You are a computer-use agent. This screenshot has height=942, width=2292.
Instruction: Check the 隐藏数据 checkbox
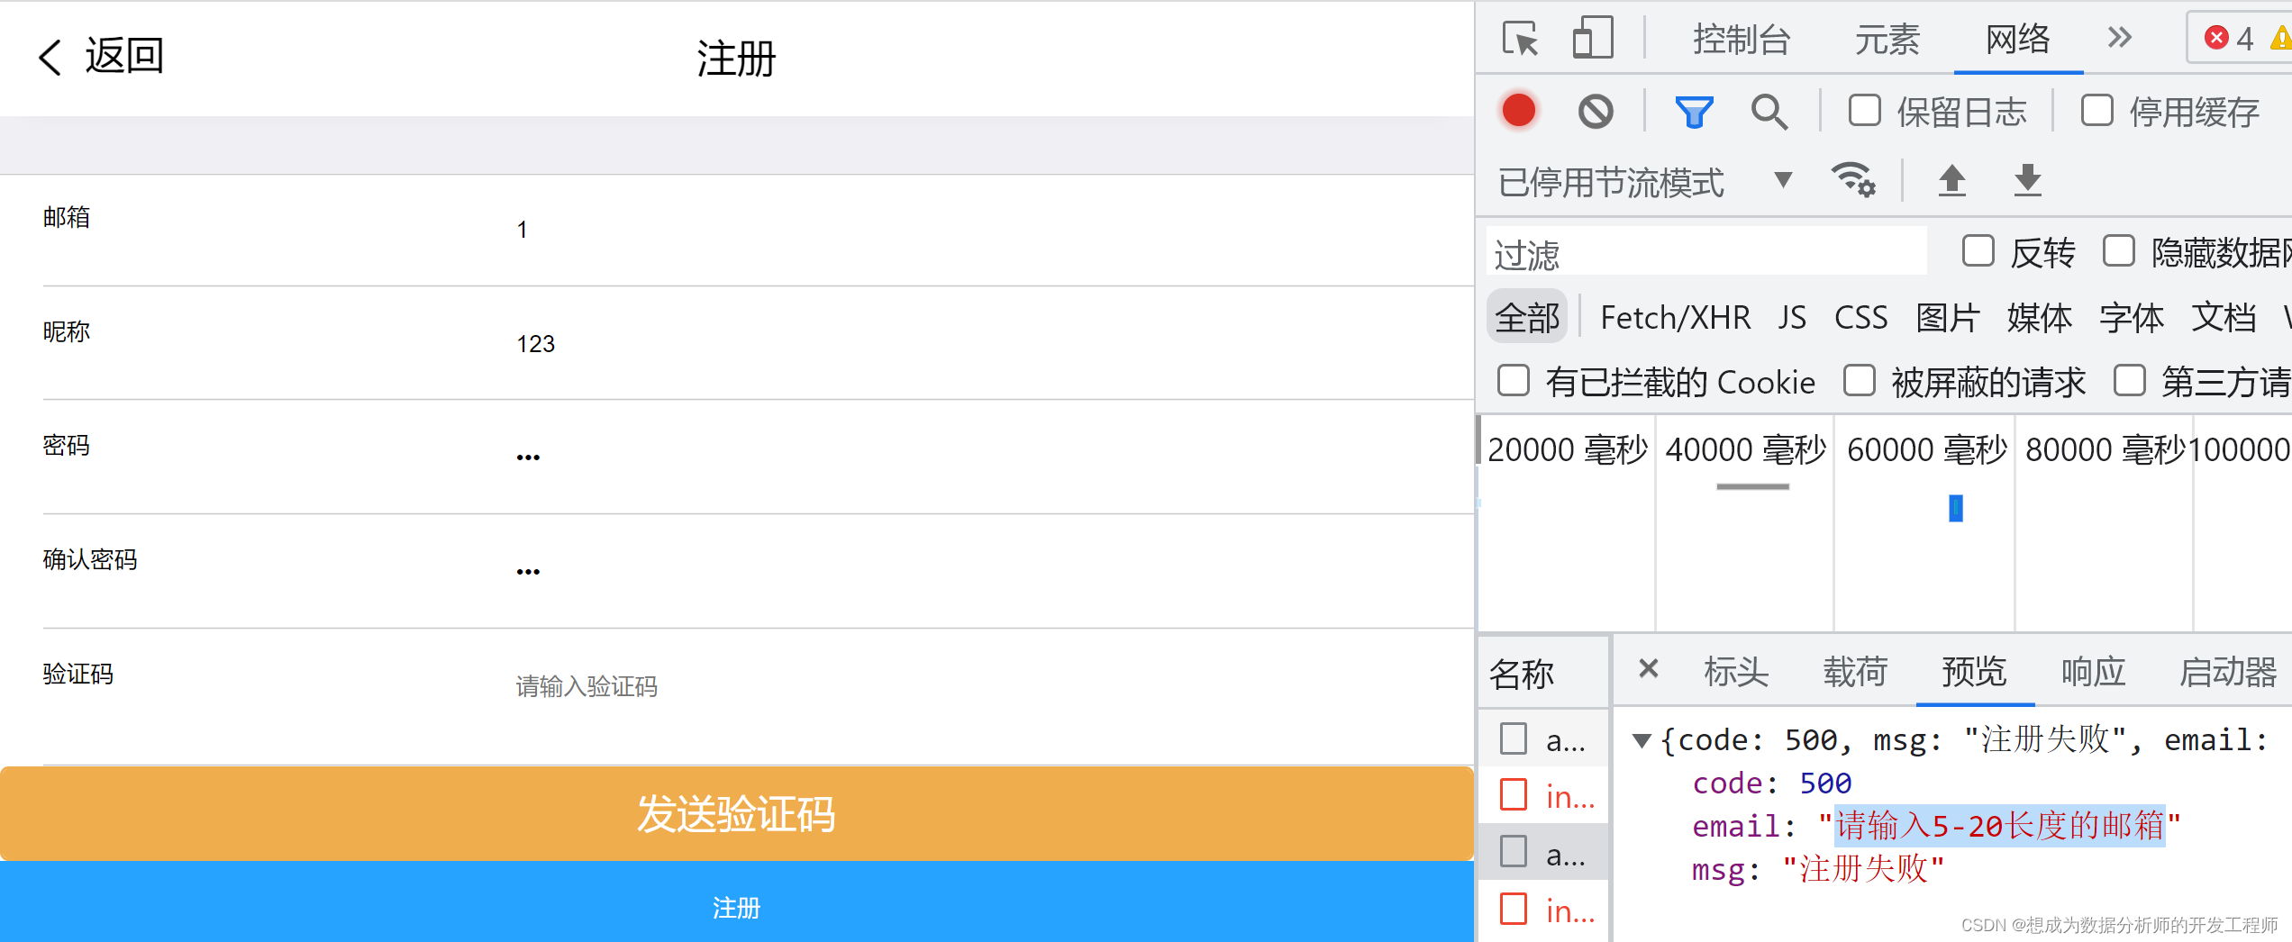pos(2118,251)
